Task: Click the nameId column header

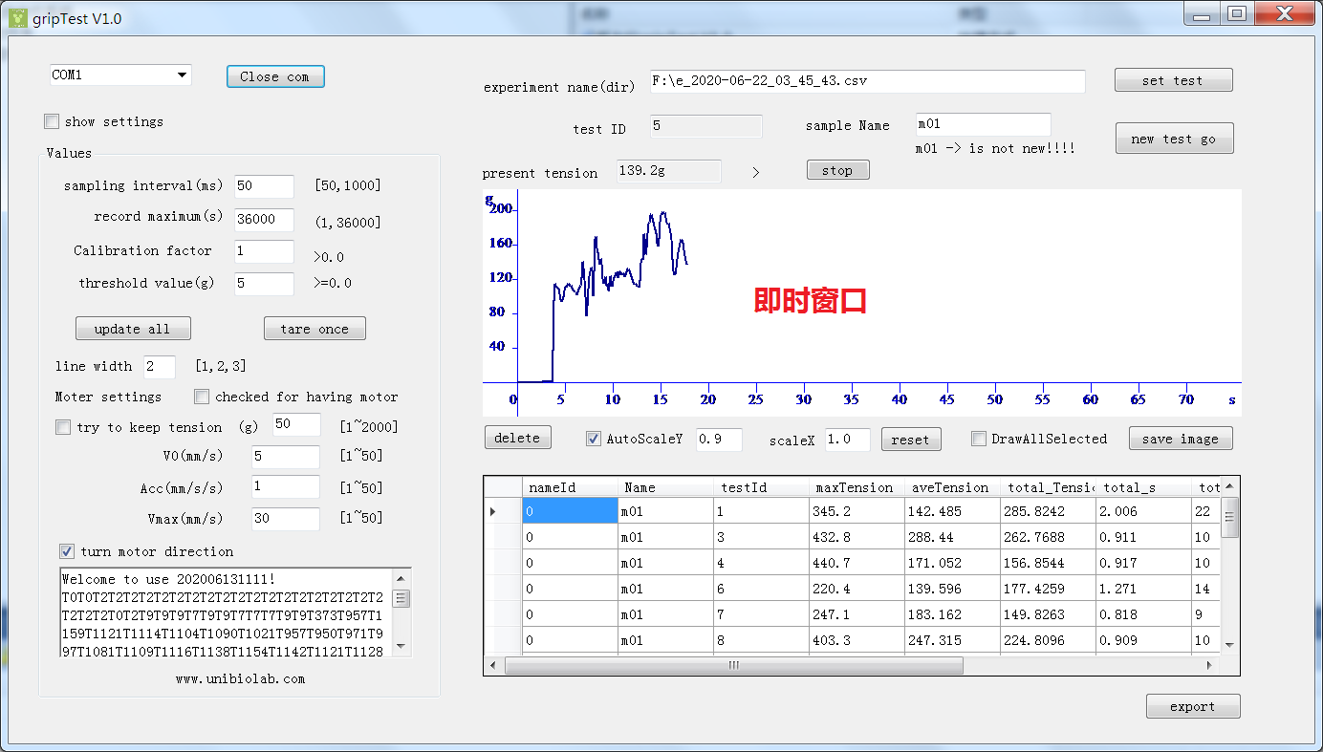Action: click(x=570, y=487)
